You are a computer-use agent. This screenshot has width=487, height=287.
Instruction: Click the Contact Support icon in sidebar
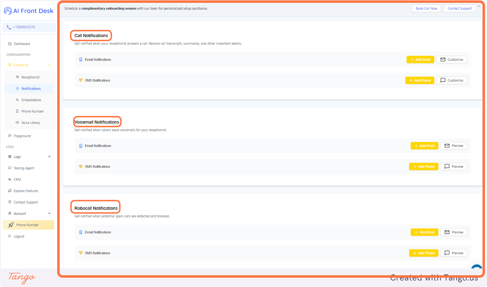tap(9, 202)
